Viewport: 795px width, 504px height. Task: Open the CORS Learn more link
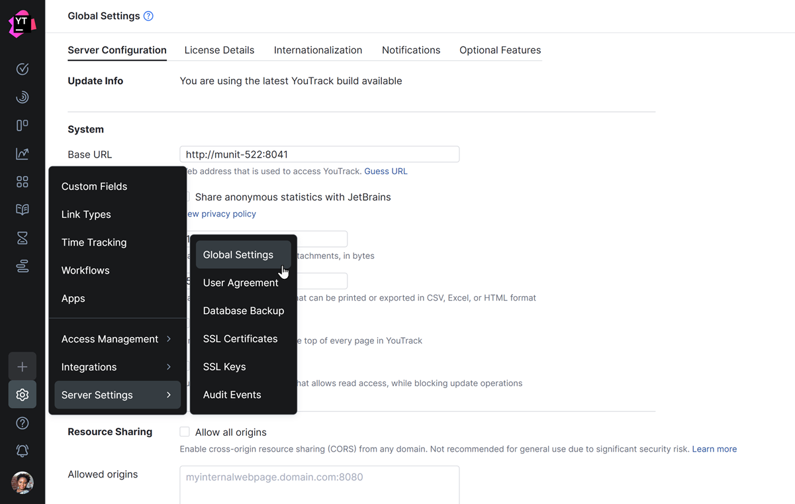pos(714,449)
